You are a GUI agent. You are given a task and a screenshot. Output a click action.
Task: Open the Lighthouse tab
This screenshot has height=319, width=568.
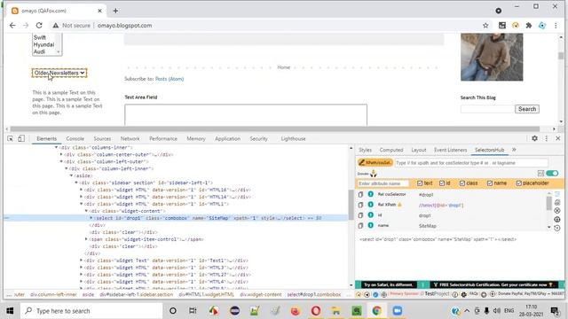click(x=293, y=138)
